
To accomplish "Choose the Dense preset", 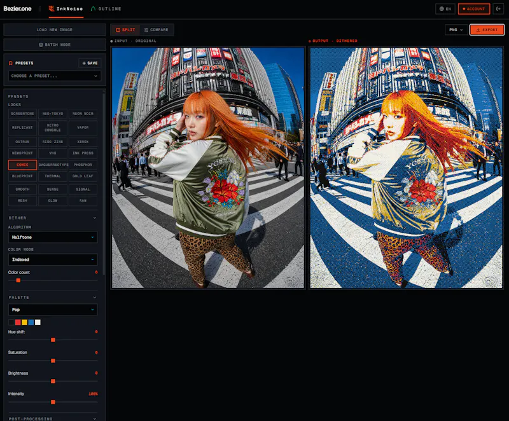I will click(x=53, y=189).
